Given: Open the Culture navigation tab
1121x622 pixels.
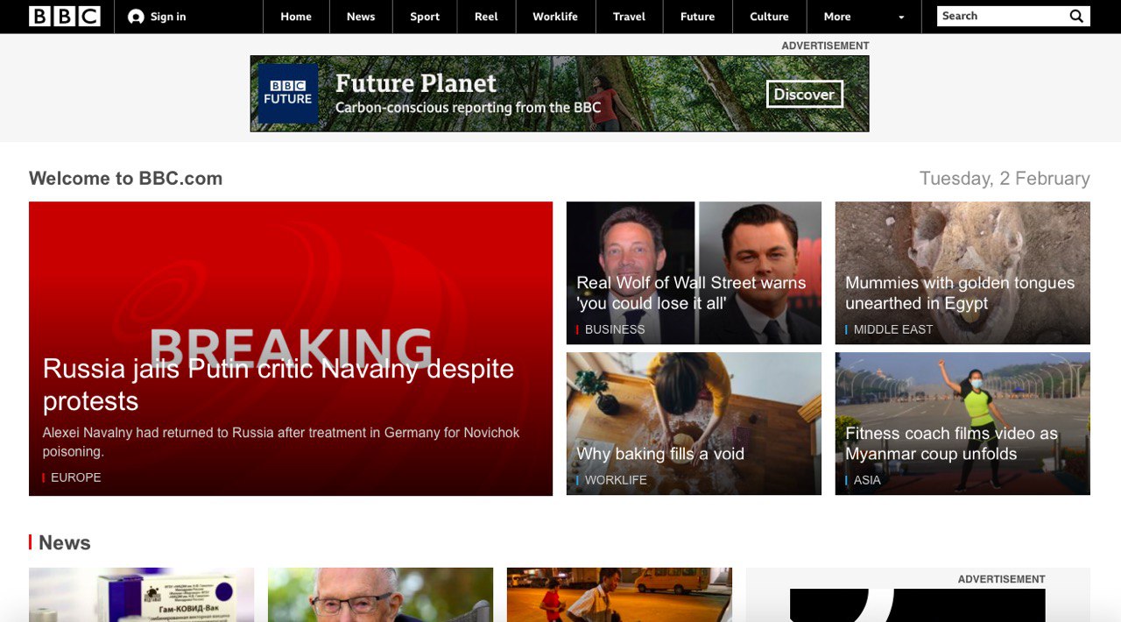Looking at the screenshot, I should point(769,17).
